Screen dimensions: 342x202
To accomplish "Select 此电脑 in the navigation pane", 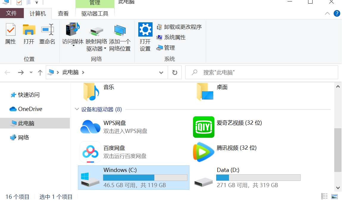I will pyautogui.click(x=35, y=123).
